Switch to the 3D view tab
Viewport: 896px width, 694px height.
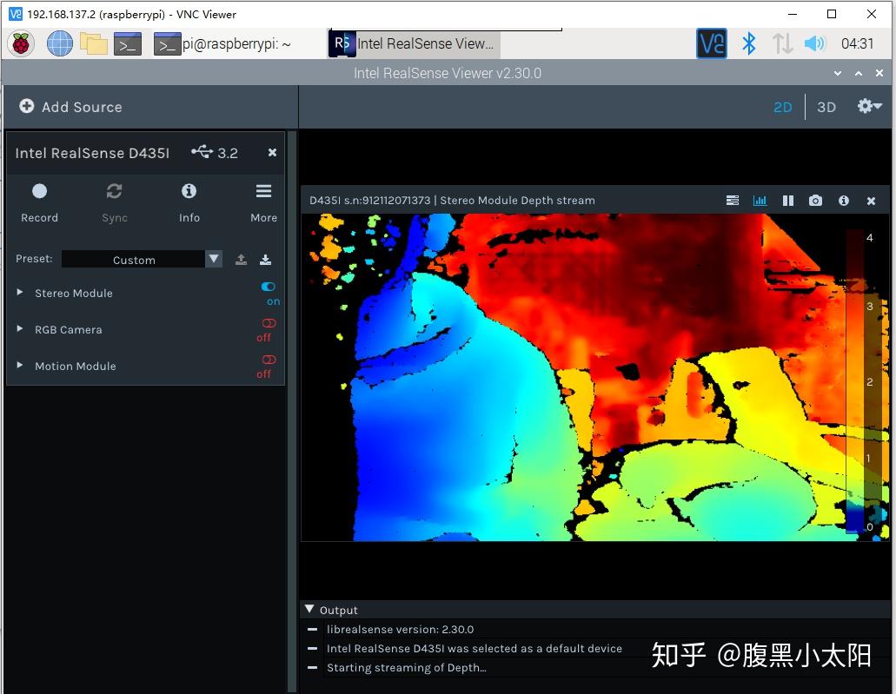click(x=826, y=106)
